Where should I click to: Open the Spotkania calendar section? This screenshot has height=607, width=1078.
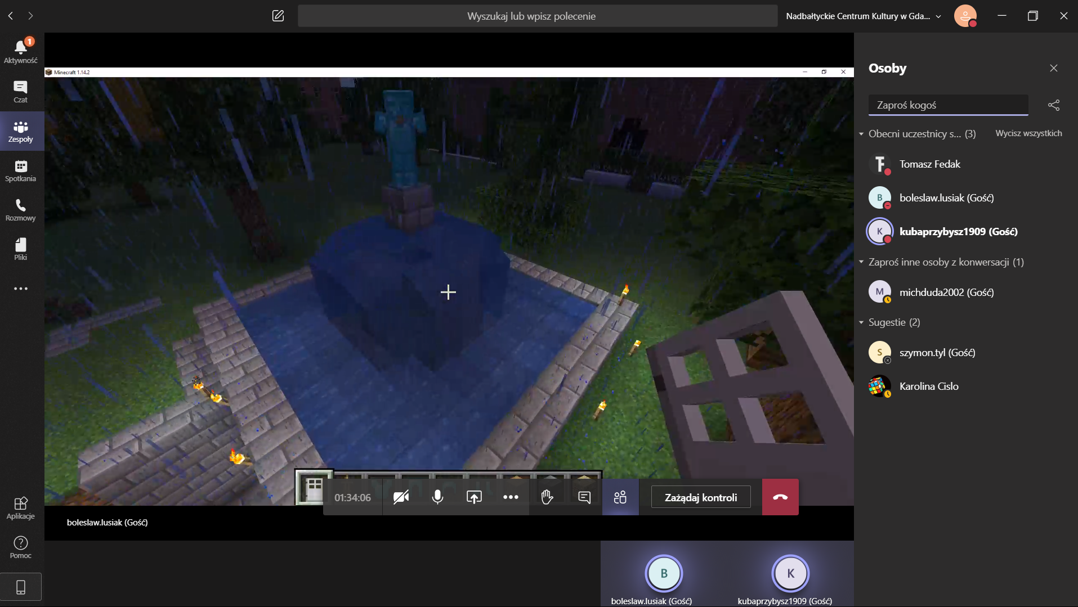click(21, 170)
